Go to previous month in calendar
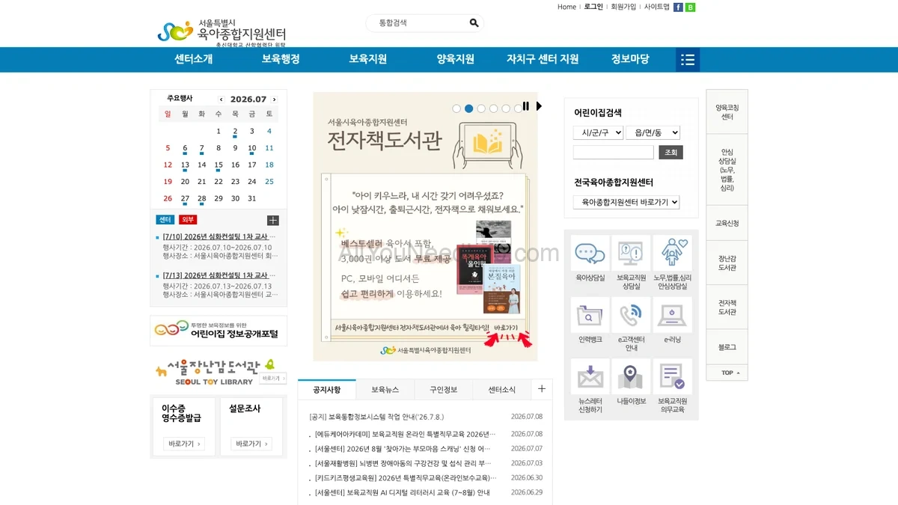The height and width of the screenshot is (505, 898). (221, 100)
